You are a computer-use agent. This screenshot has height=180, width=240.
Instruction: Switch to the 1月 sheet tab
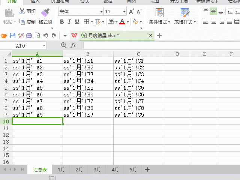pos(61,169)
